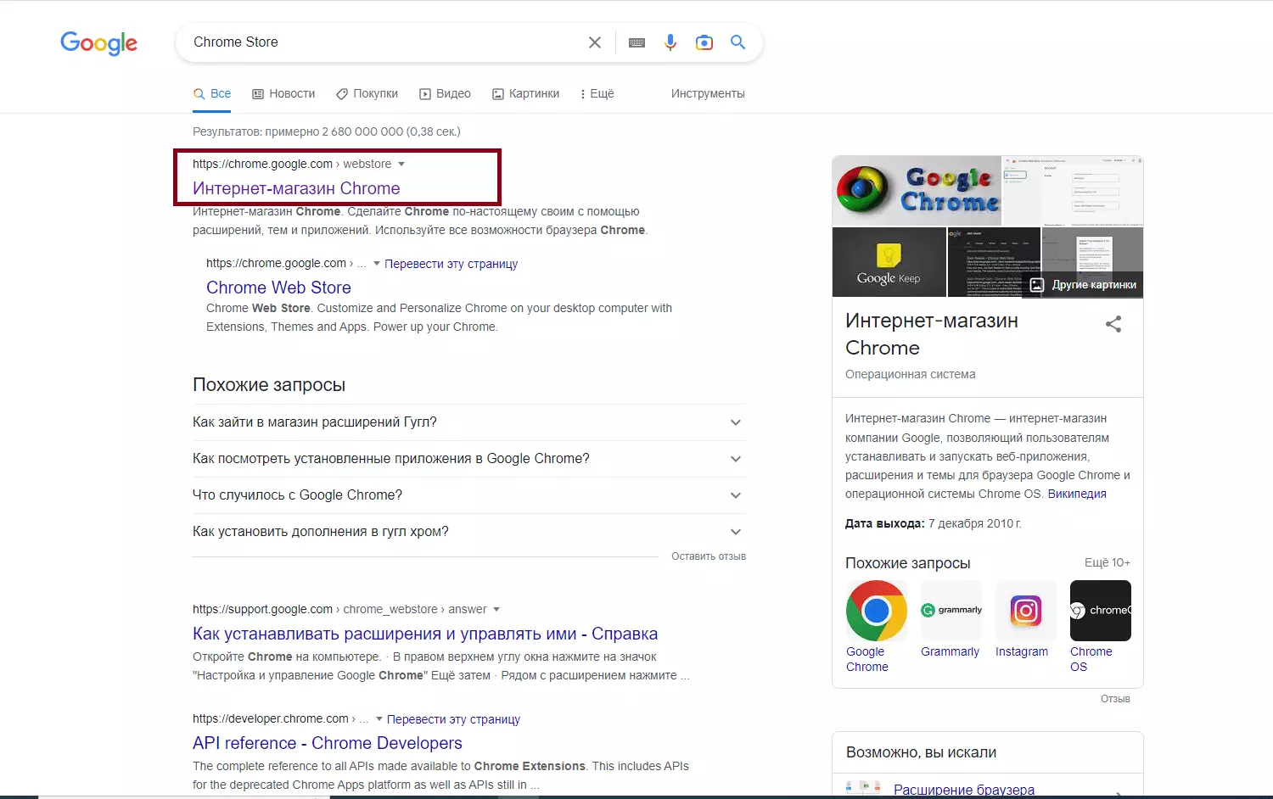
Task: Expand 'Как зайти в магазин расширений Гугл?'
Action: click(469, 422)
